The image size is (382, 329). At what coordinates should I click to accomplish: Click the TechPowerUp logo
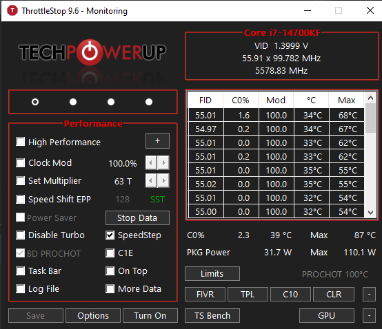92,52
